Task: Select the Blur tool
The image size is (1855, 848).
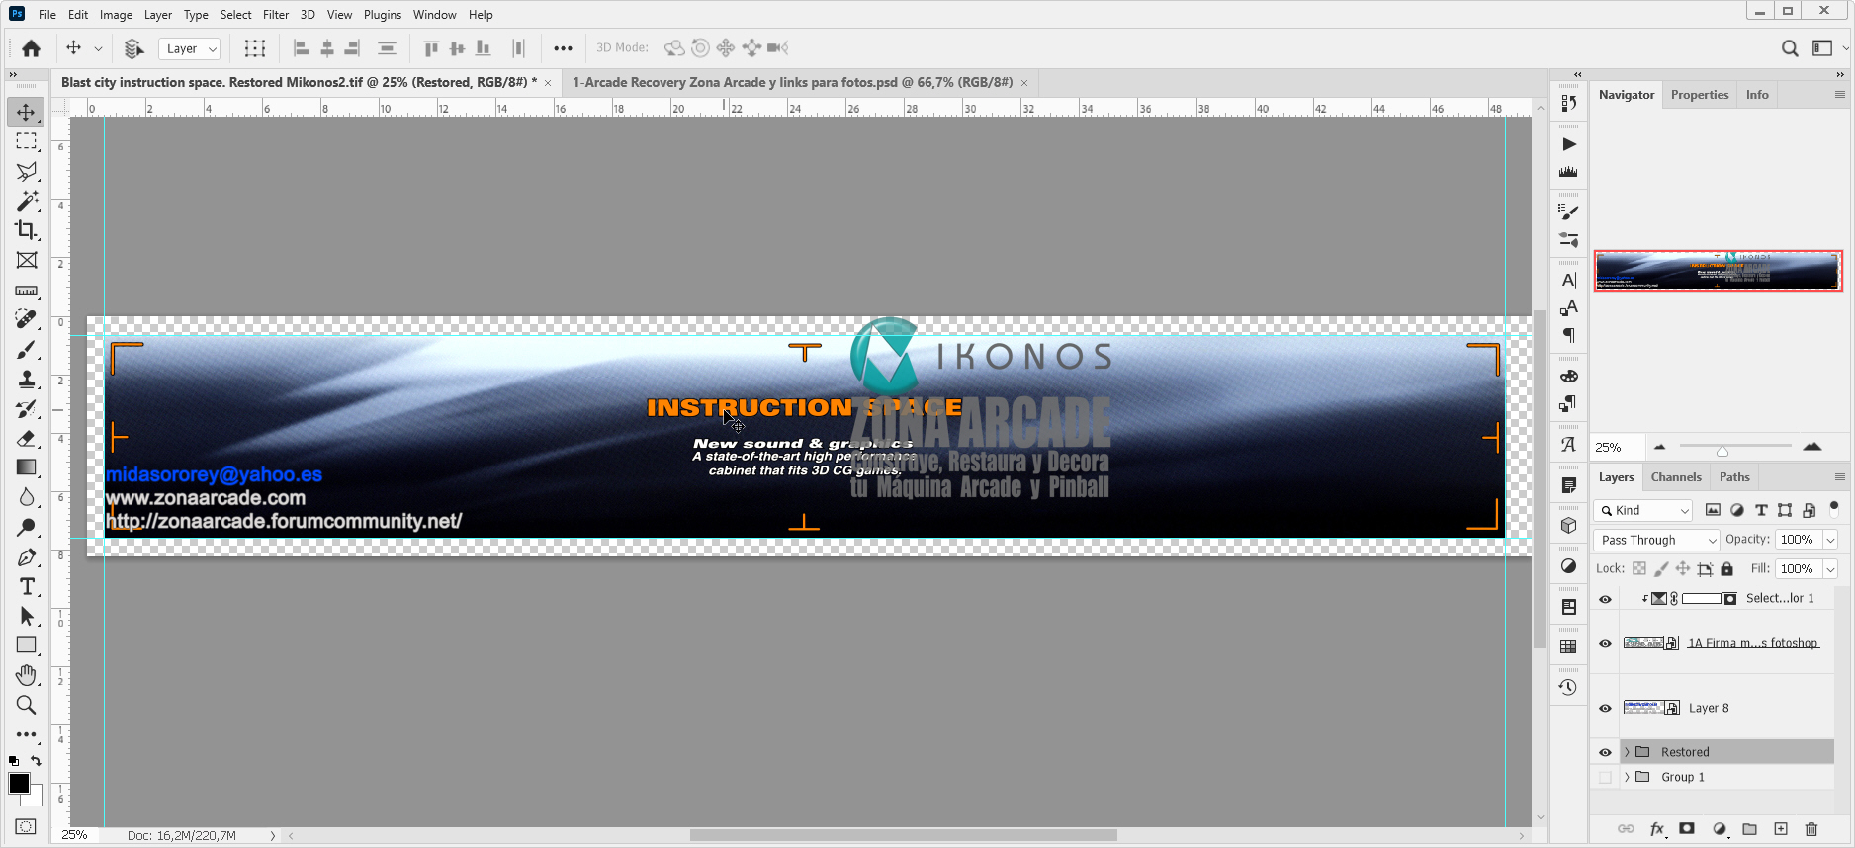Action: 26,497
